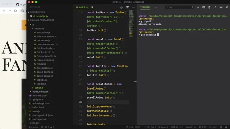This screenshot has height=129, width=230.
Task: Split the terminal pane
Action: 204,7
